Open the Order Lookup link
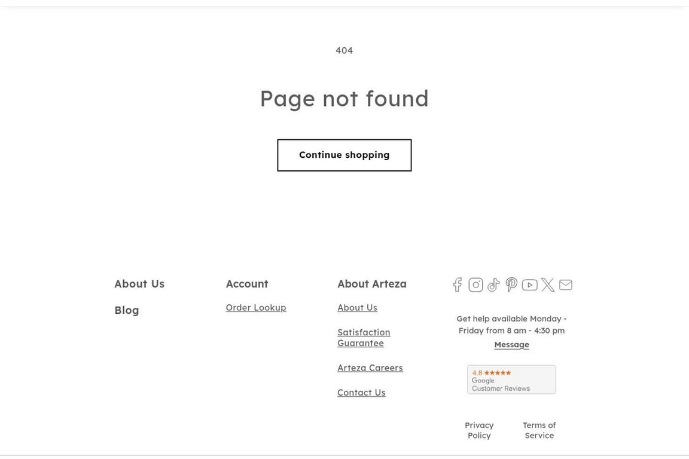The width and height of the screenshot is (689, 459). tap(256, 307)
